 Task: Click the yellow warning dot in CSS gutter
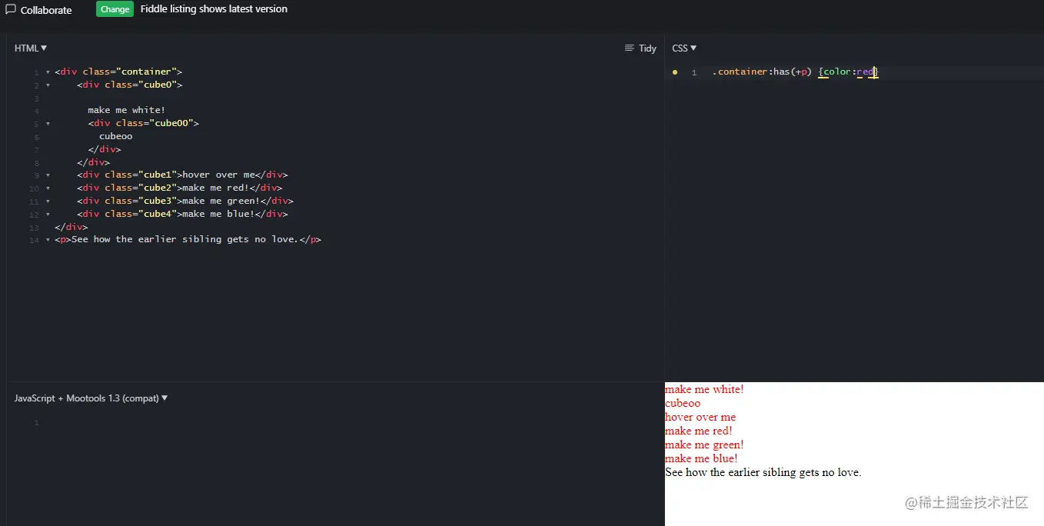click(x=675, y=72)
